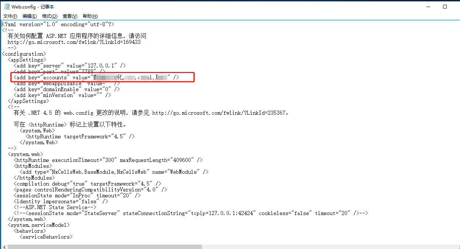Viewport: 460px width, 249px height.
Task: Open the 编辑(E) menu
Action: pos(30,16)
